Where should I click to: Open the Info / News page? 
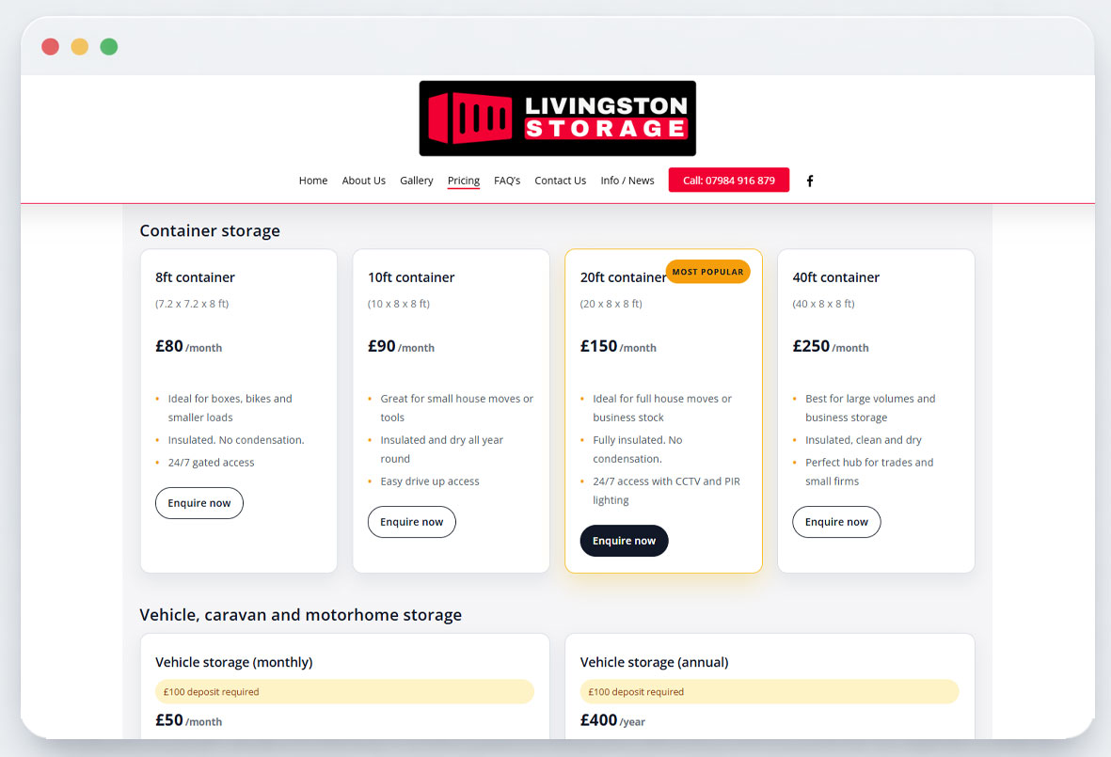[627, 181]
